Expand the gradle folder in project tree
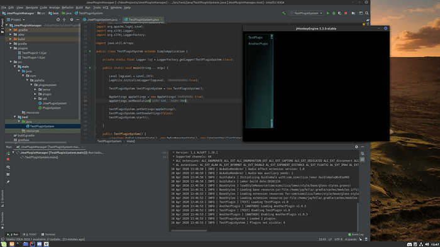This screenshot has width=440, height=247. [11, 43]
